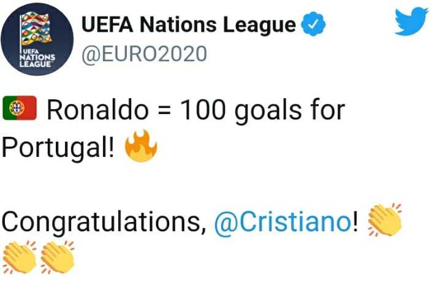This screenshot has height=298, width=432.
Task: Click the word Congratulations in the tweet
Action: tap(104, 223)
